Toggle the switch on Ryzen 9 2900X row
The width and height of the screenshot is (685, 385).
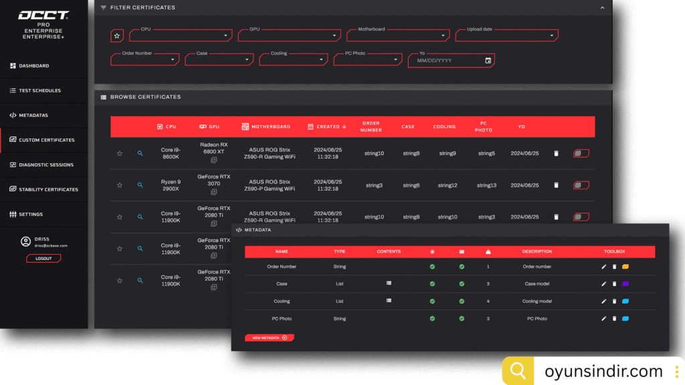[581, 185]
